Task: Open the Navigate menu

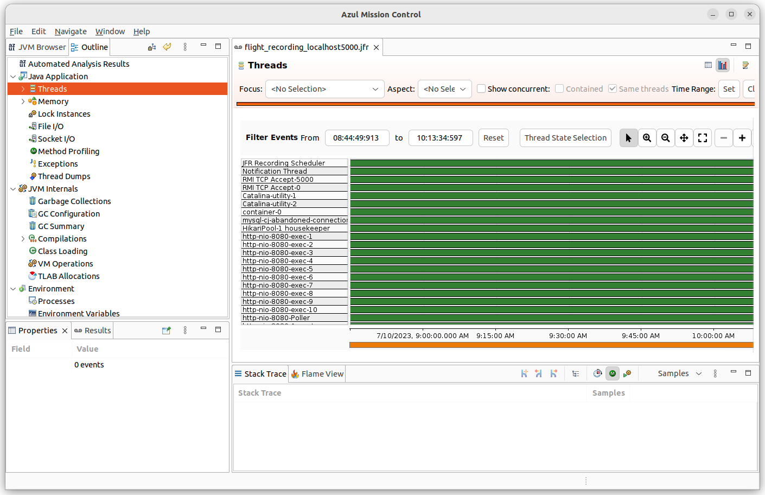Action: (x=71, y=31)
